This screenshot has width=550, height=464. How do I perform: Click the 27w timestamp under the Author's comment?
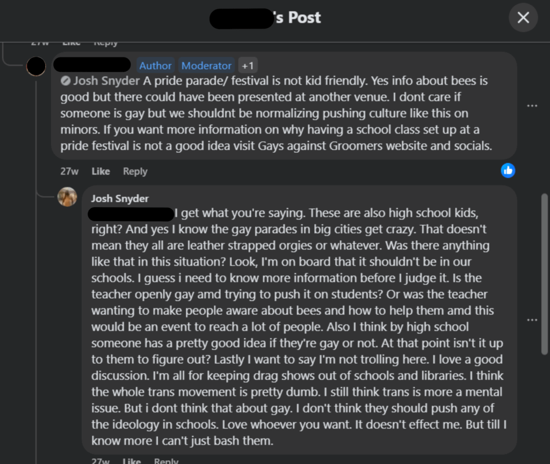click(x=69, y=171)
